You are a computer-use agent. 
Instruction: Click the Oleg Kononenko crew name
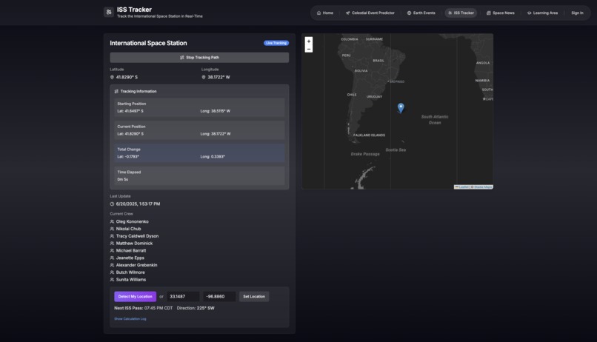click(132, 221)
